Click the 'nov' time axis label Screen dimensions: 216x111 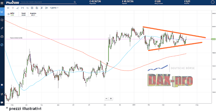(105, 105)
